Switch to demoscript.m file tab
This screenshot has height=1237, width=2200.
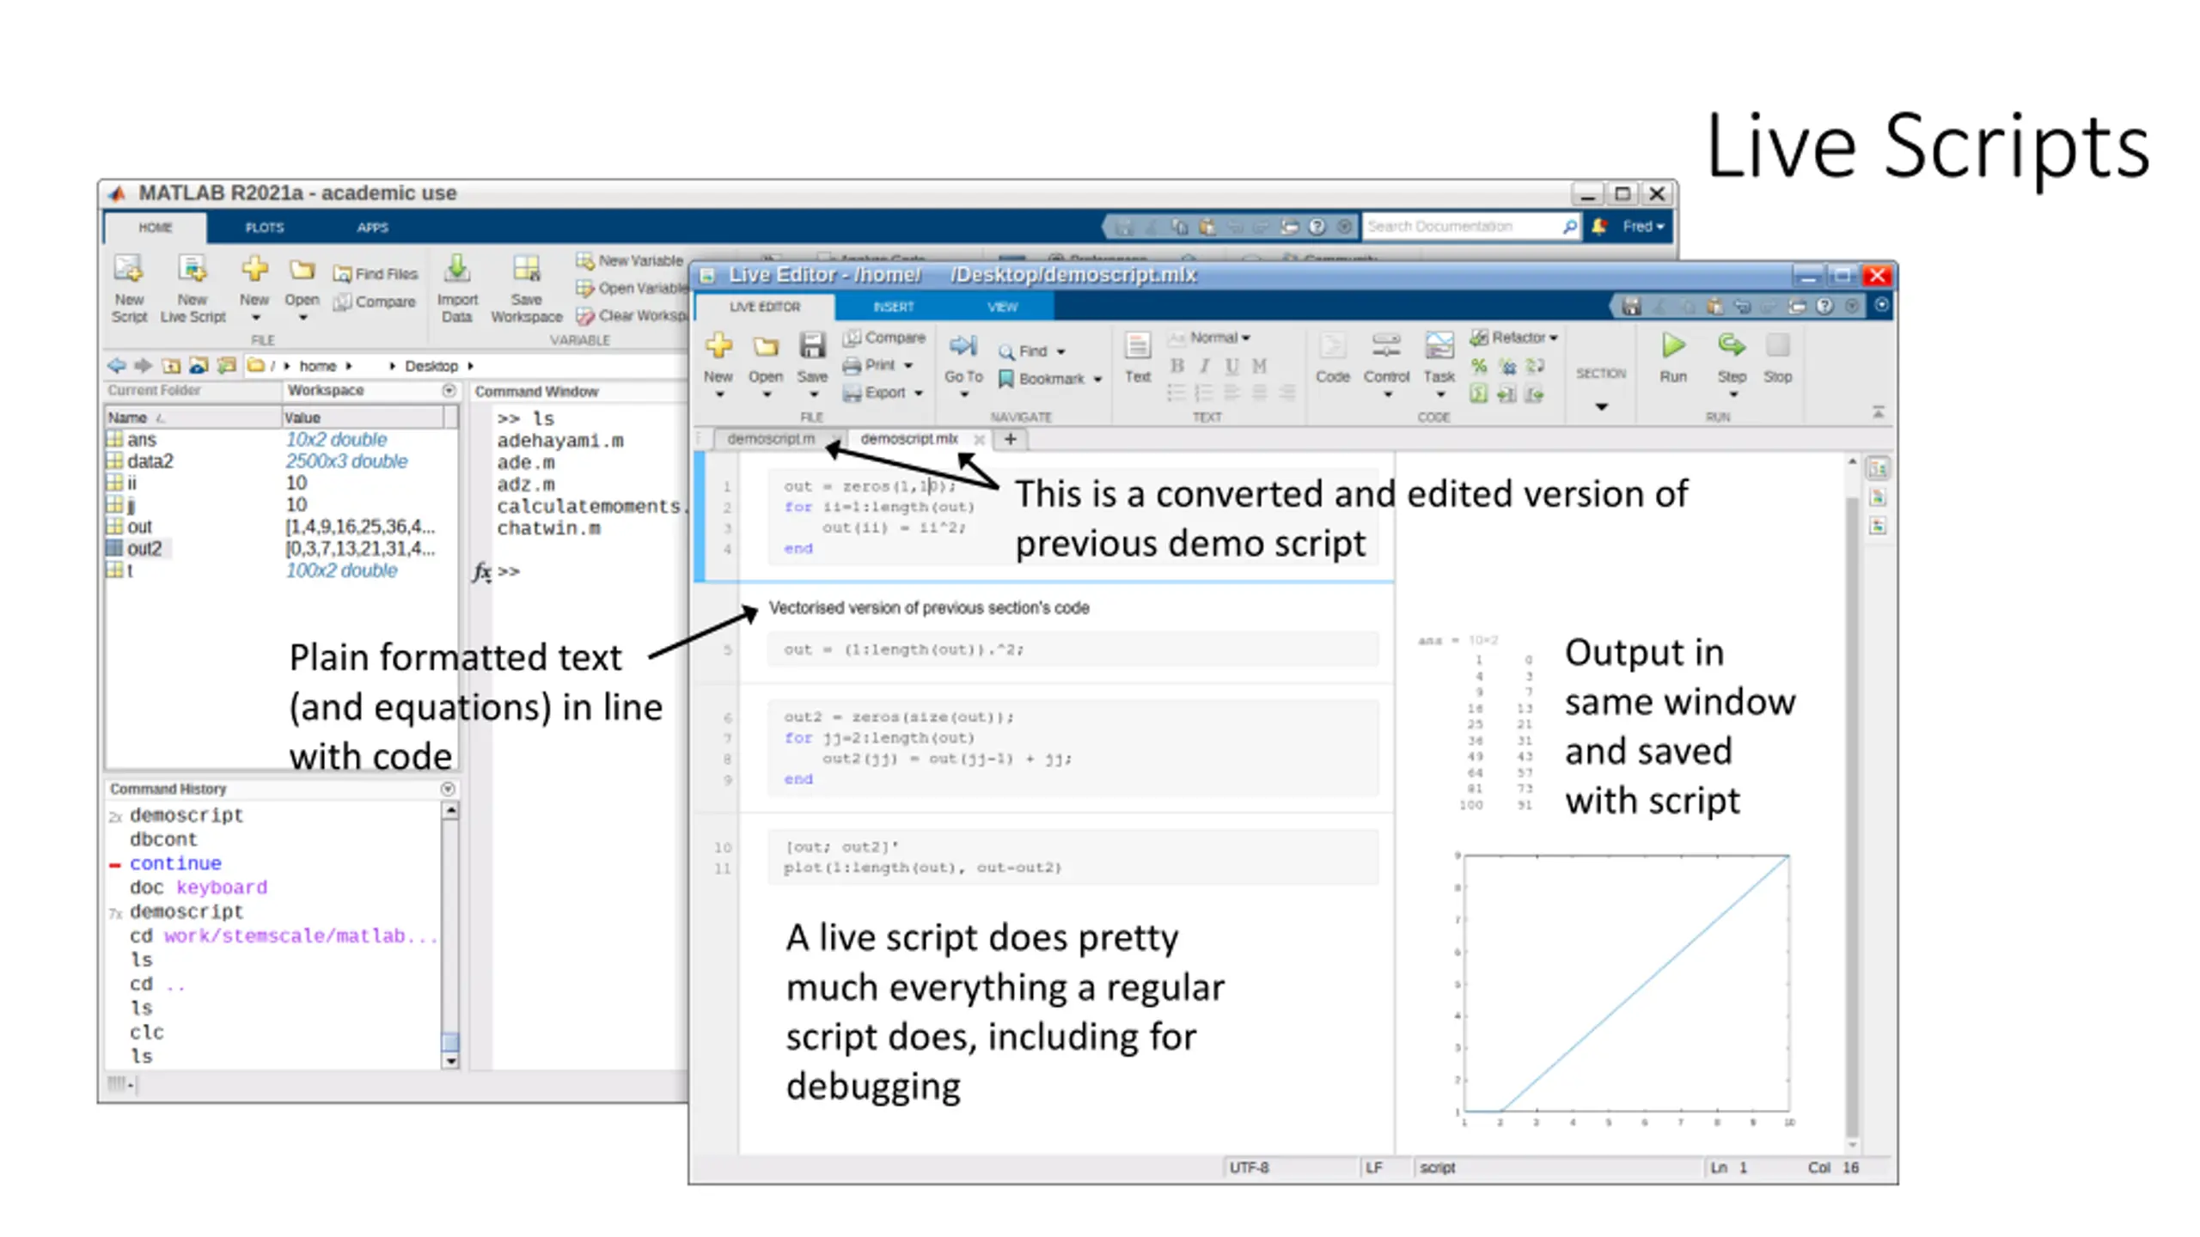(x=770, y=439)
